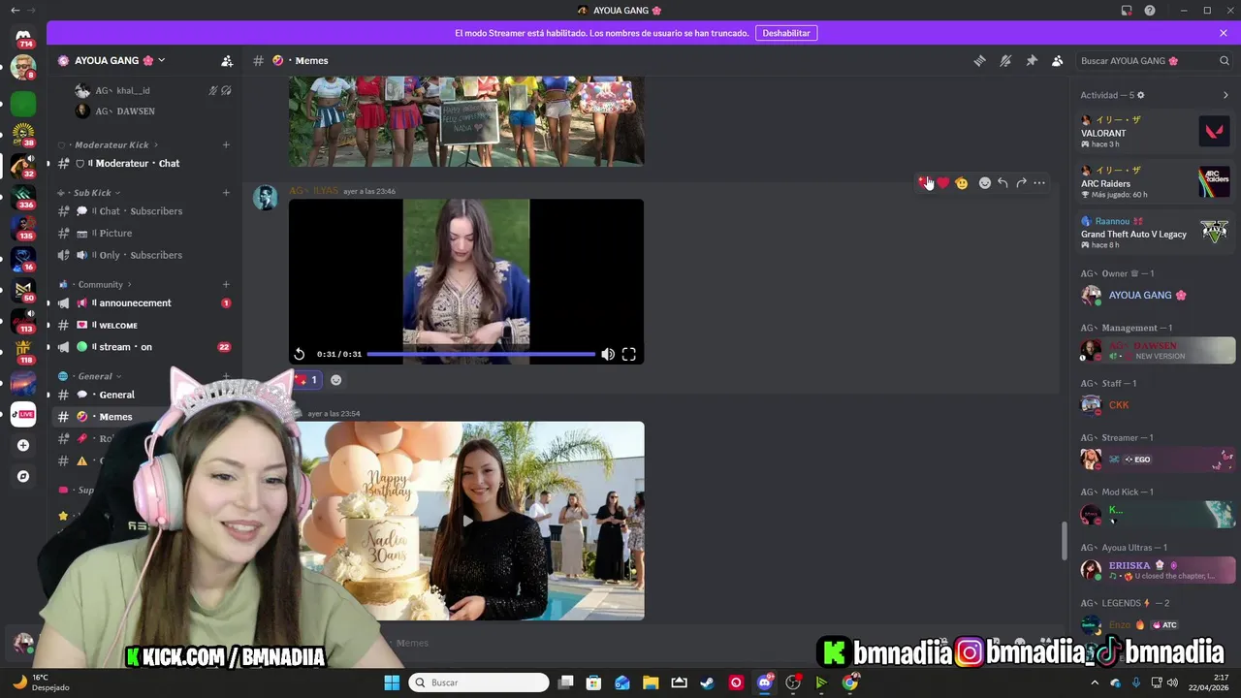Open the server icon with 135 badge
Image resolution: width=1241 pixels, height=698 pixels.
23,228
